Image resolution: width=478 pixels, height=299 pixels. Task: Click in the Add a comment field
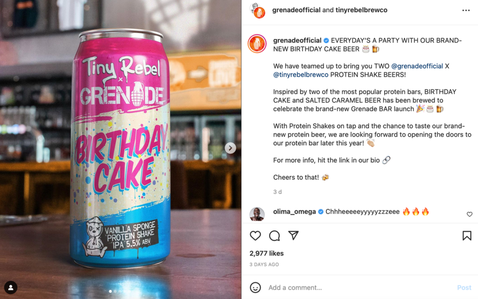360,287
